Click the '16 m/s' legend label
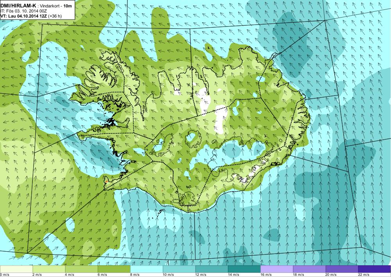This screenshot has height=277, width=391. pos(266,275)
